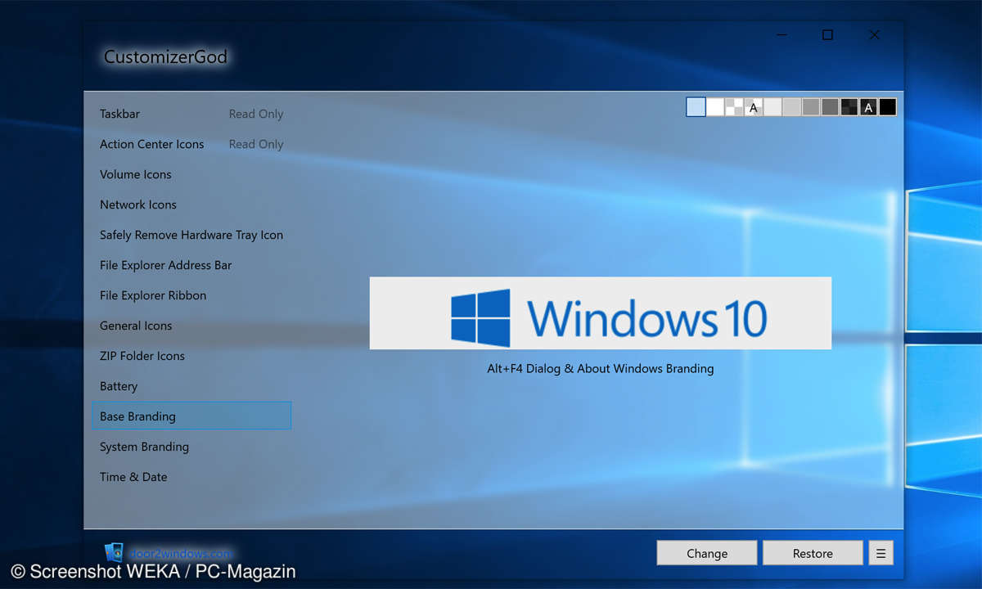Screen dimensions: 982x589
Task: Click the Read Only label beside Taskbar
Action: [x=256, y=114]
